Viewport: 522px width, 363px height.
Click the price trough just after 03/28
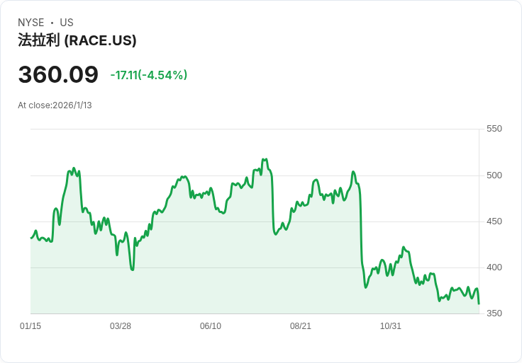[x=132, y=270]
